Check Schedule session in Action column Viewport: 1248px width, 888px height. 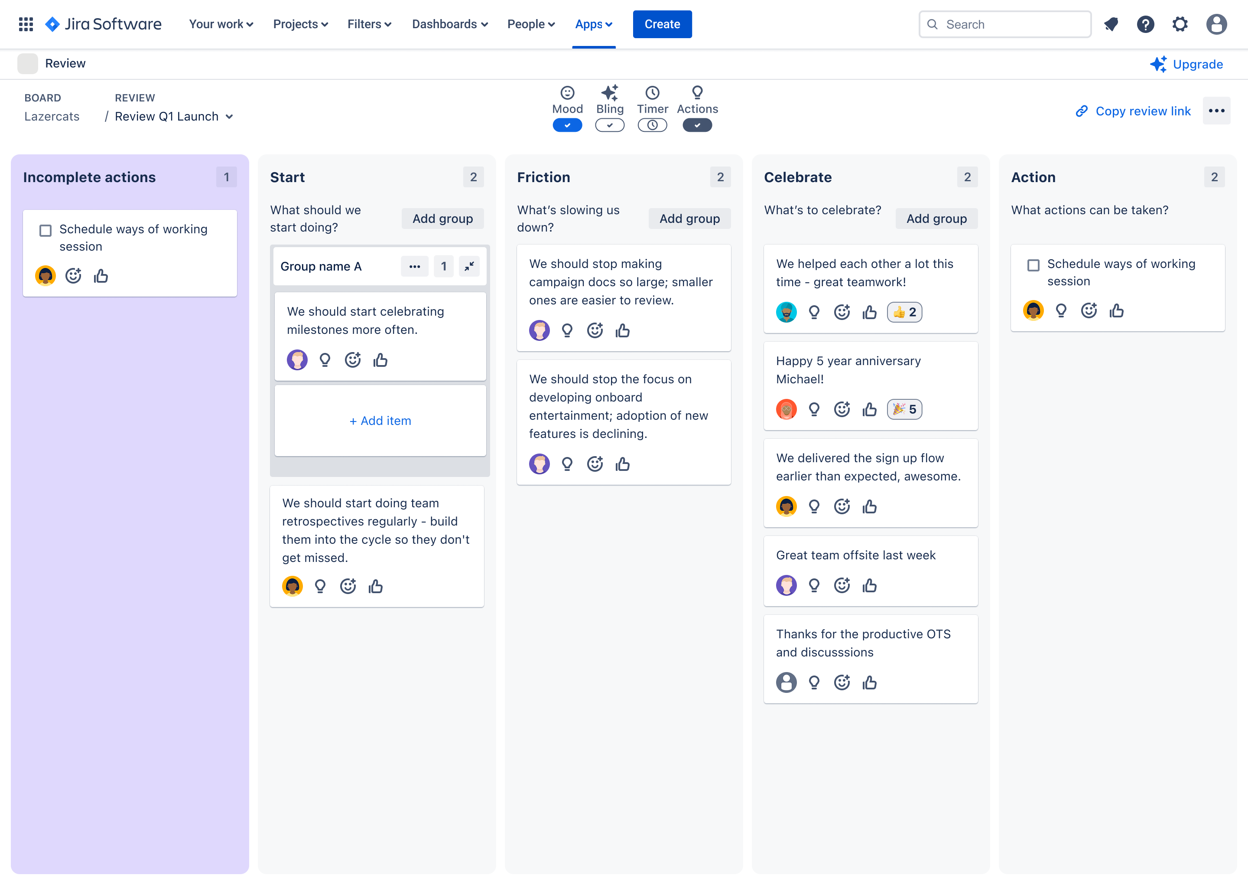coord(1033,265)
